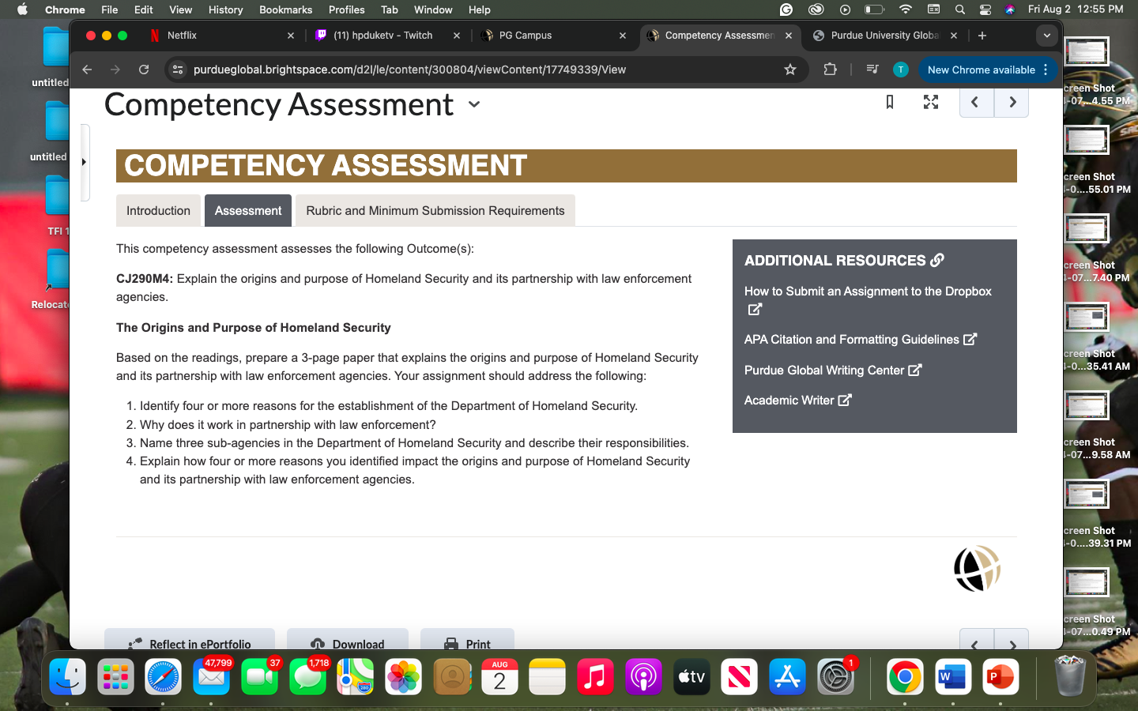Screen dimensions: 1138x711
Task: Open the Bookmarks menu
Action: pyautogui.click(x=285, y=9)
